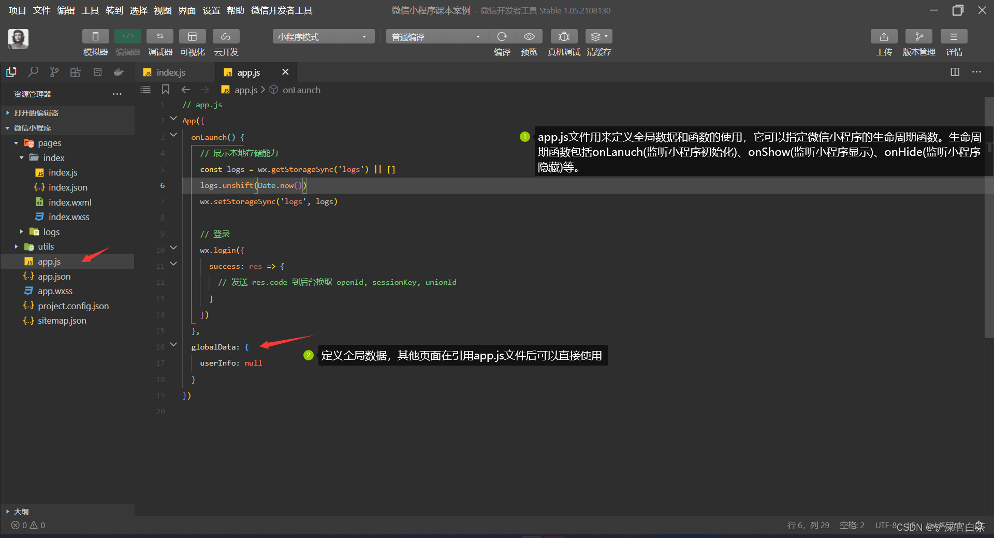The width and height of the screenshot is (994, 538).
Task: Open the mini program mode dropdown
Action: click(323, 37)
